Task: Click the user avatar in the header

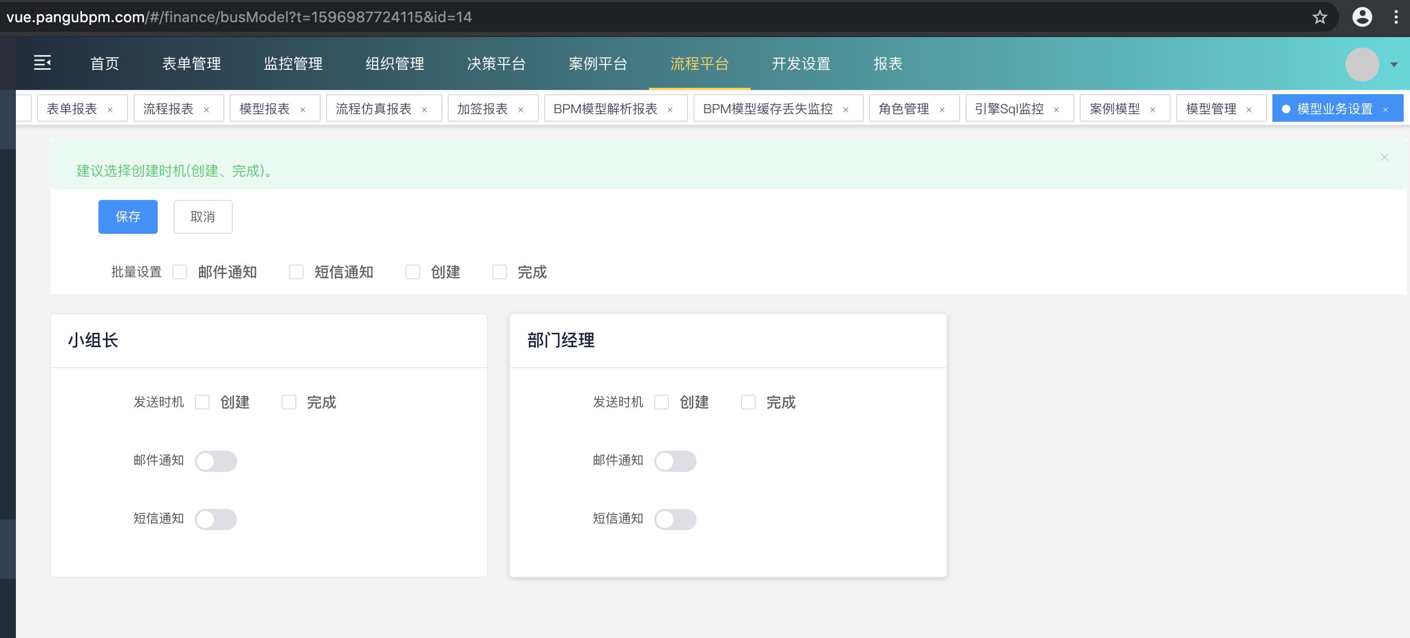Action: pos(1362,64)
